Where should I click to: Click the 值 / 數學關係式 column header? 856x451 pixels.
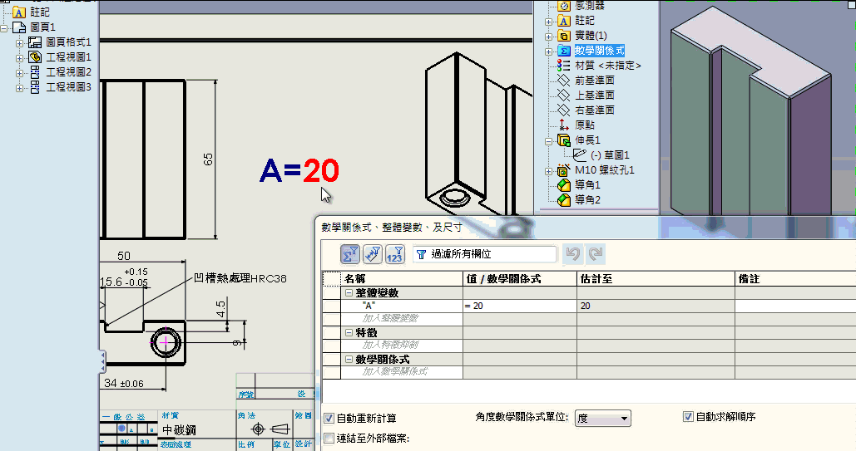click(x=520, y=279)
